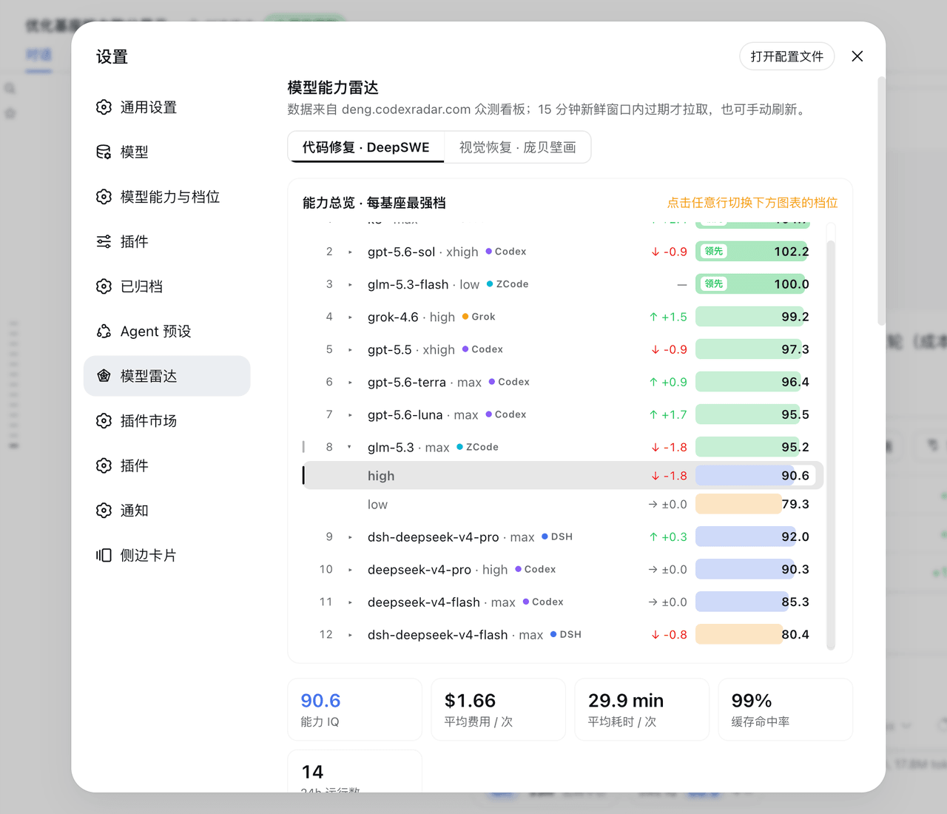This screenshot has width=947, height=814.
Task: Click the 打开配置文件 button
Action: (x=787, y=56)
